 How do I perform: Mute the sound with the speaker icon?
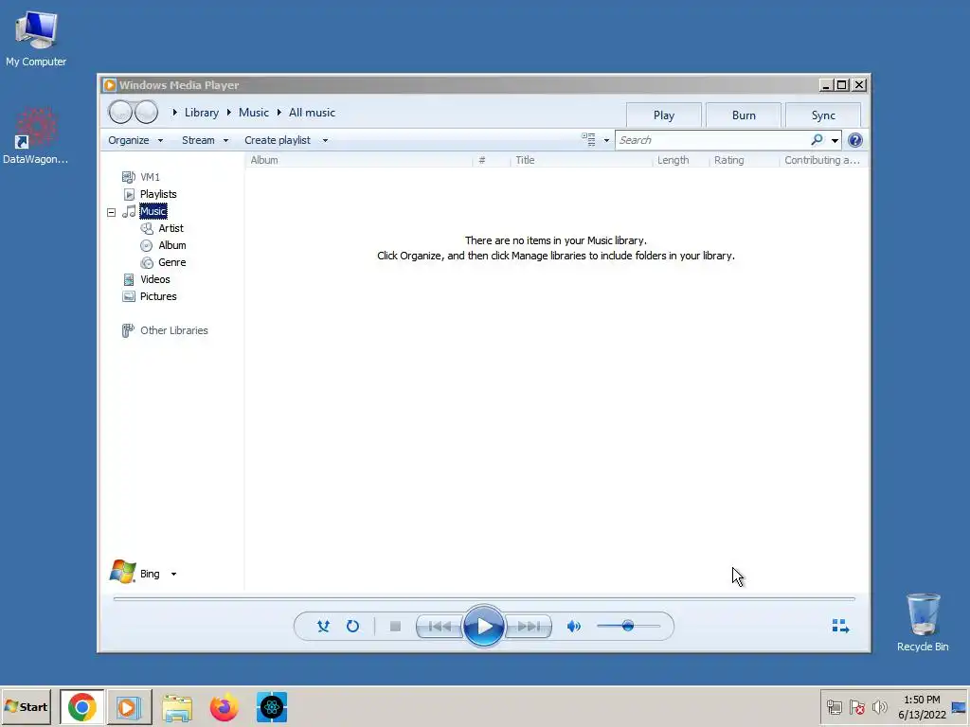[x=574, y=627]
